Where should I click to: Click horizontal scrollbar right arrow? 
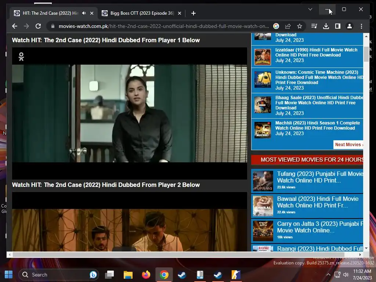coord(360,255)
